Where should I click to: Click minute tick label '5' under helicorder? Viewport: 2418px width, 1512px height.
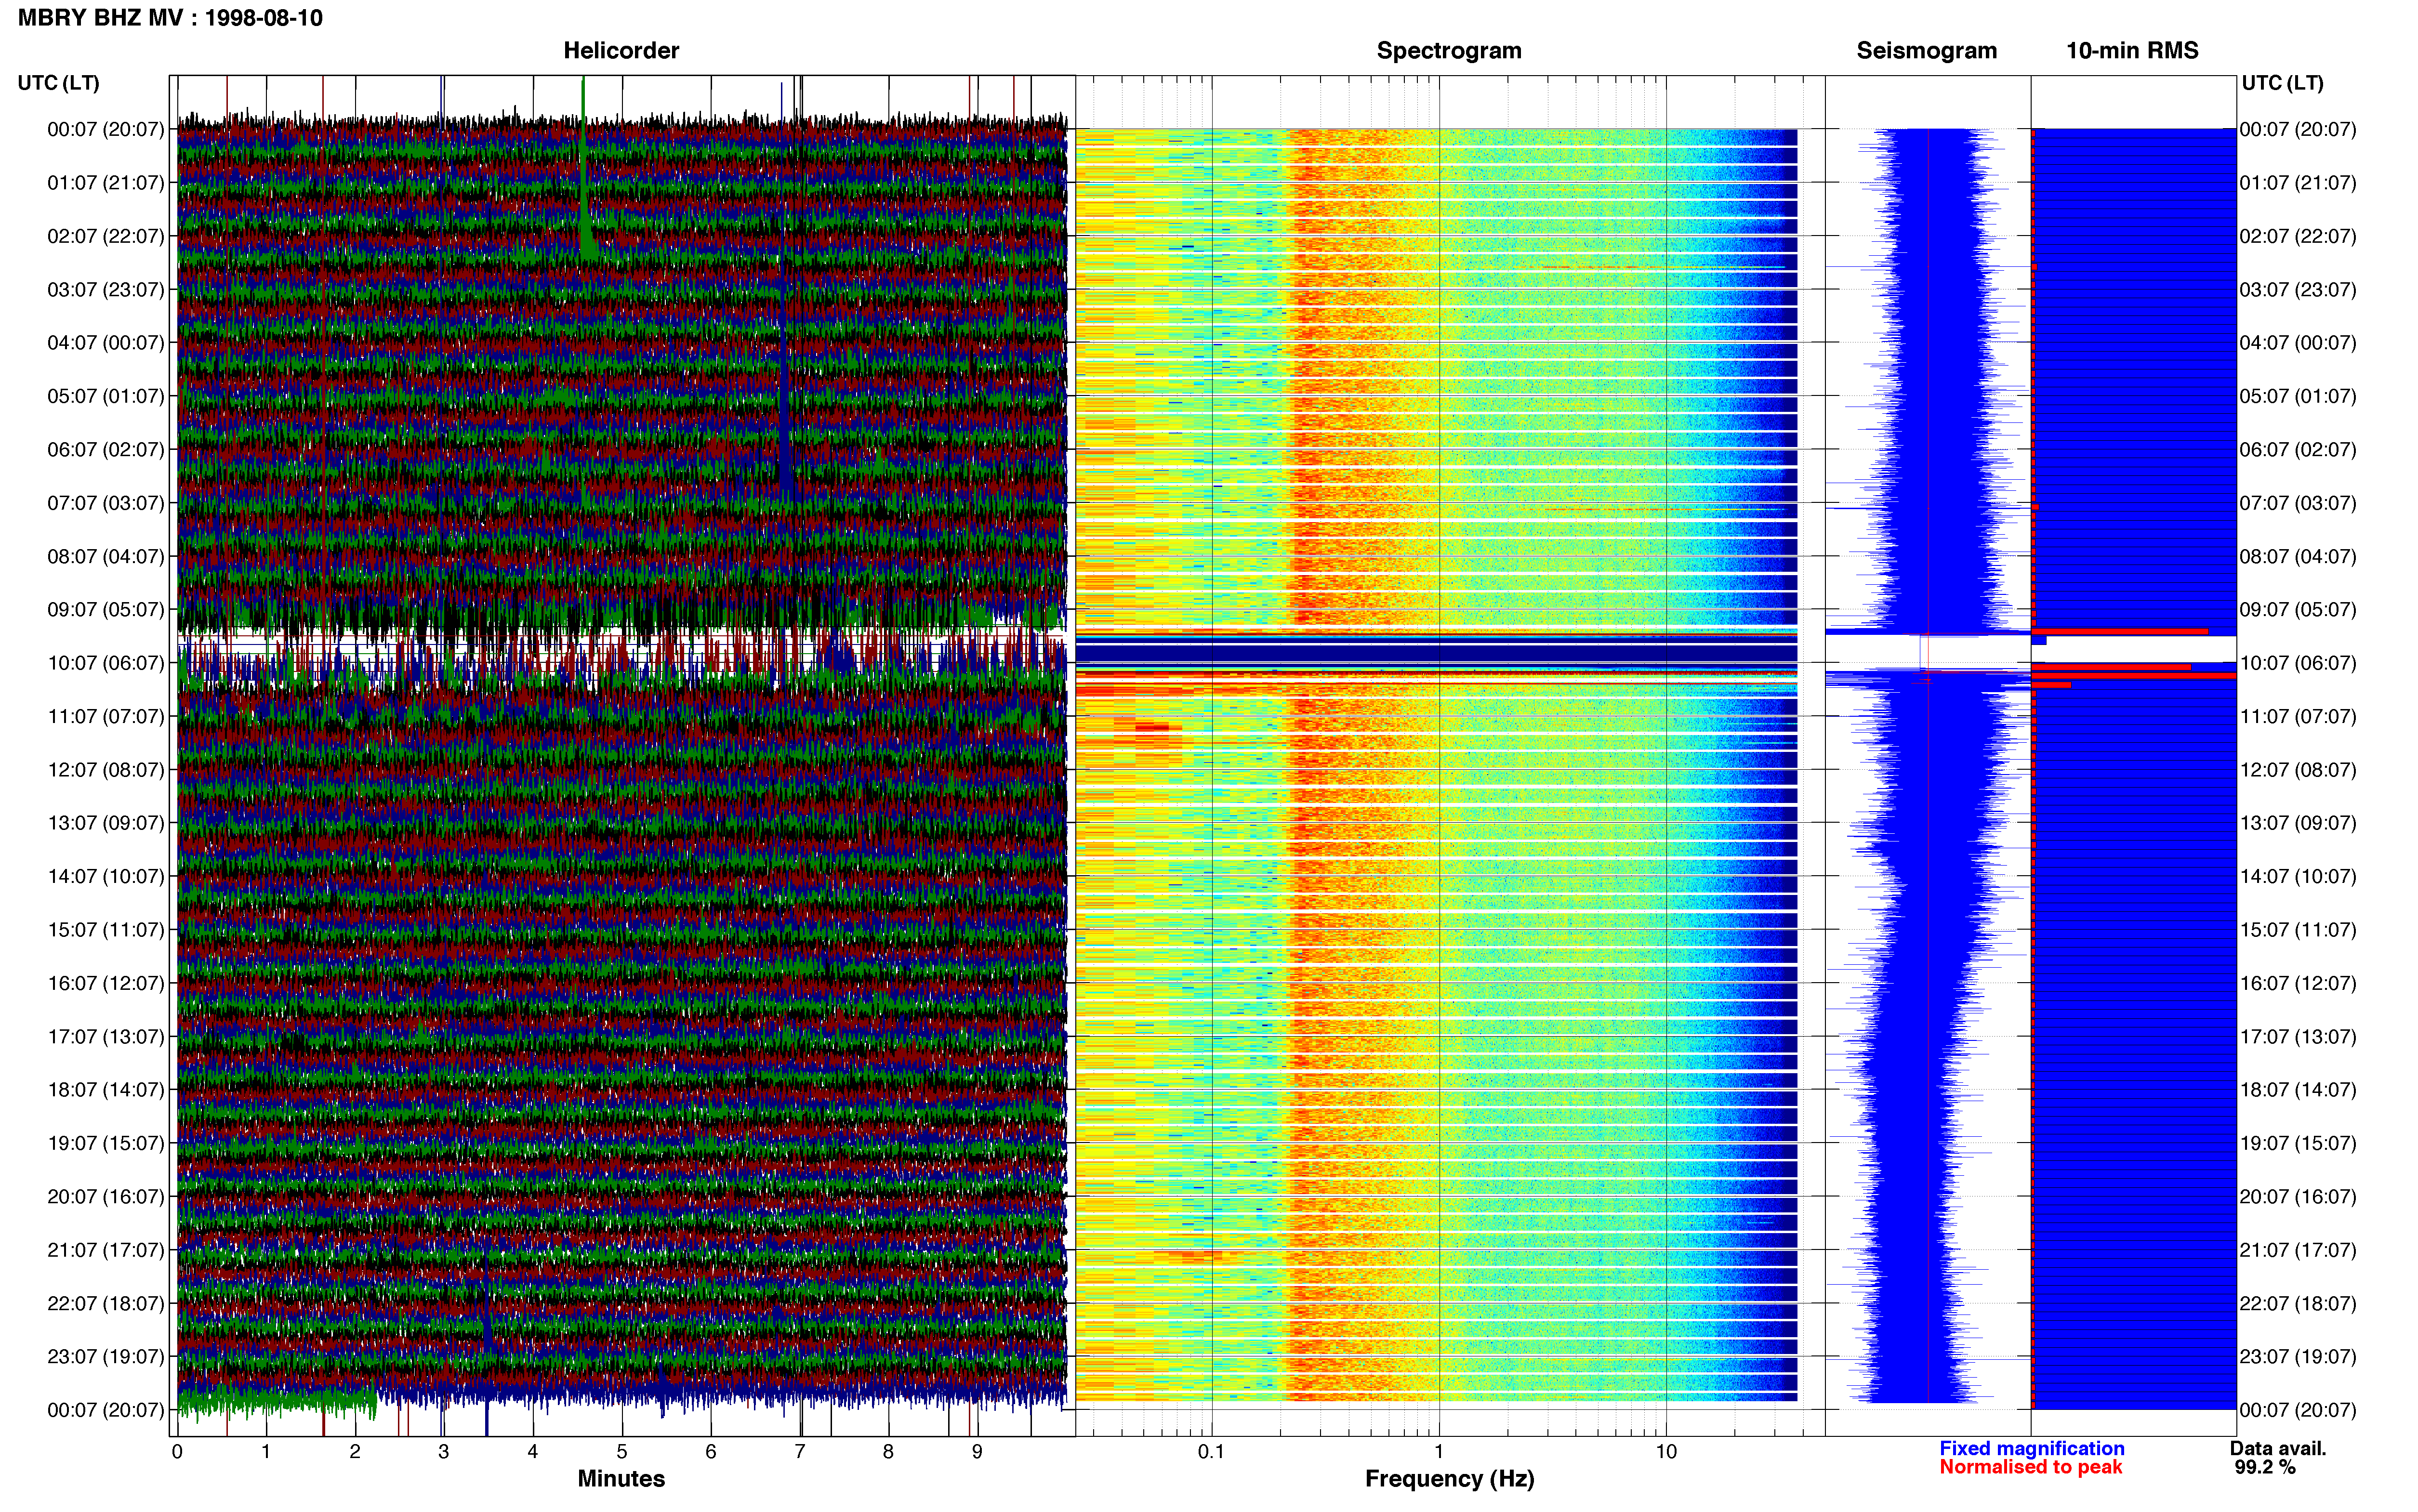[x=622, y=1452]
